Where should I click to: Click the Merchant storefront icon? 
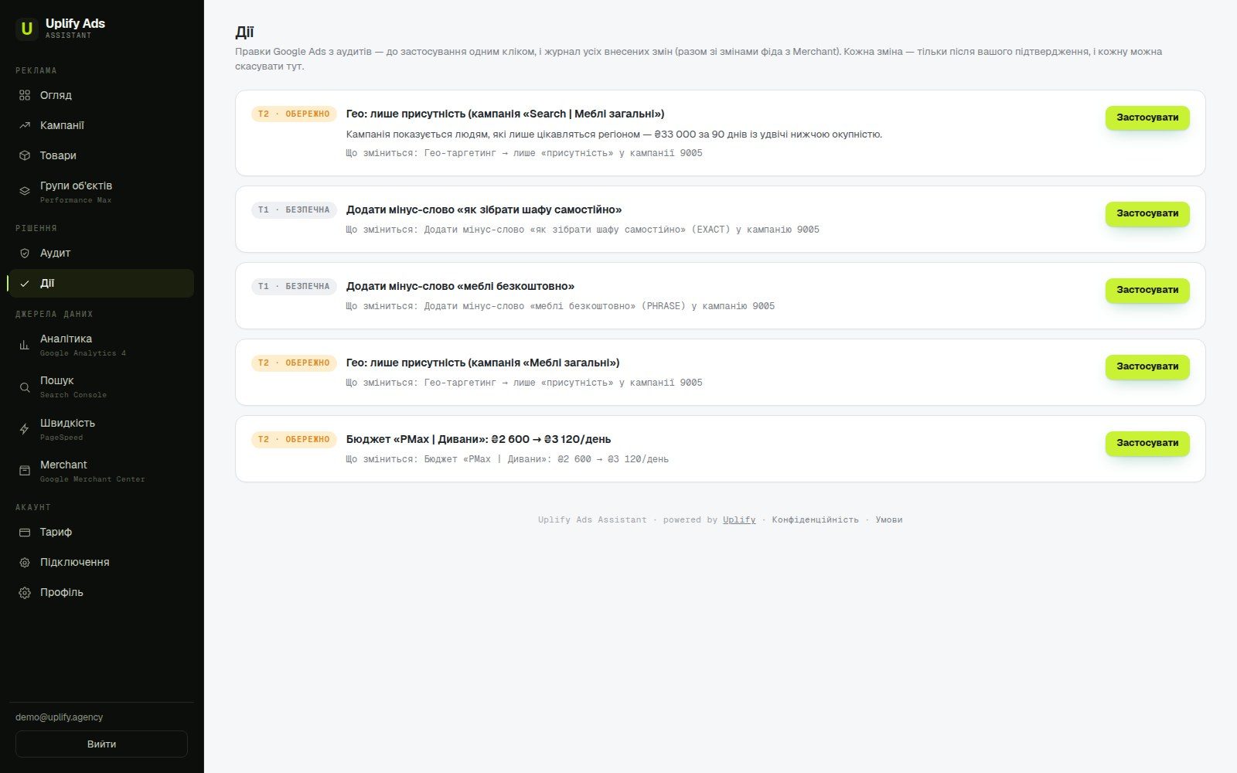click(x=25, y=470)
